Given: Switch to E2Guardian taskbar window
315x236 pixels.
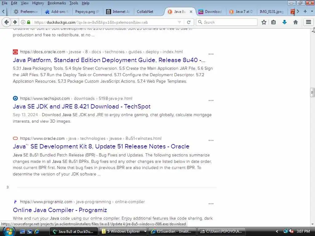Looking at the screenshot, I should click(172, 231).
